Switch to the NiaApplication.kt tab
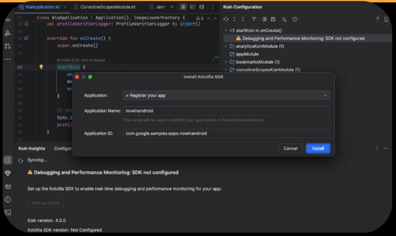396x236 pixels. (x=42, y=7)
